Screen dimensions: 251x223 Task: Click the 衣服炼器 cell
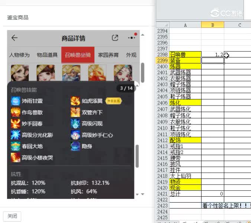(x=185, y=78)
